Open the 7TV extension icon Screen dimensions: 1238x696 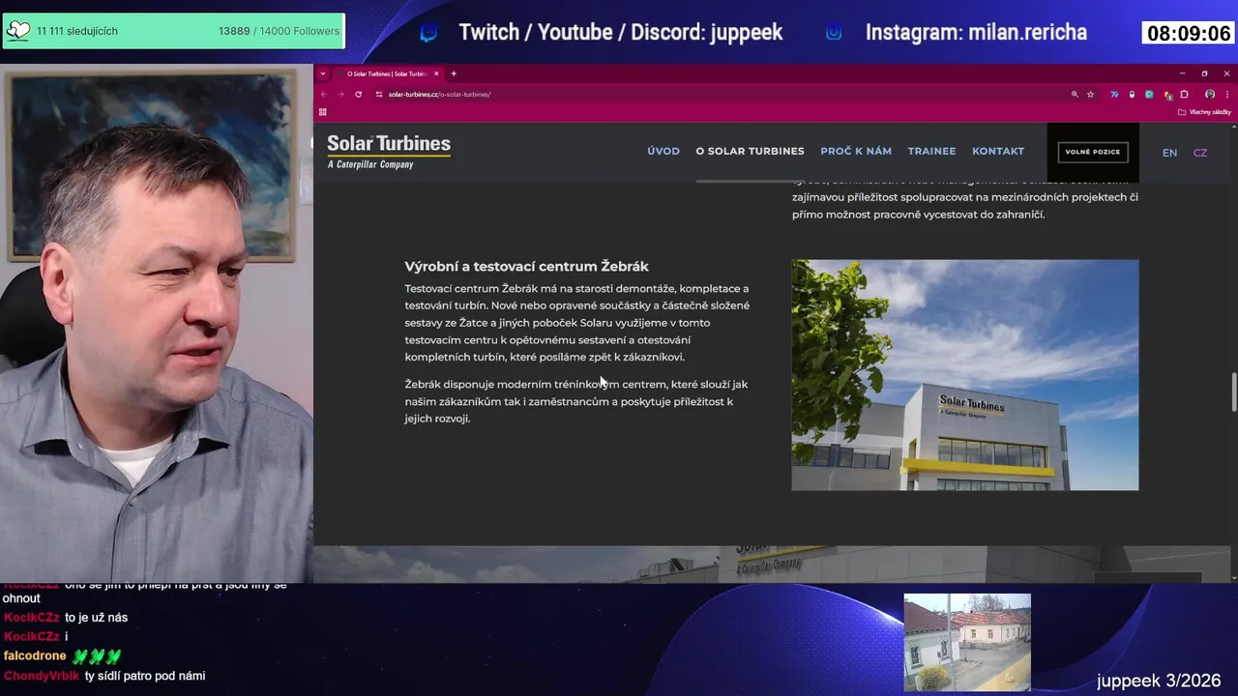click(x=1114, y=94)
